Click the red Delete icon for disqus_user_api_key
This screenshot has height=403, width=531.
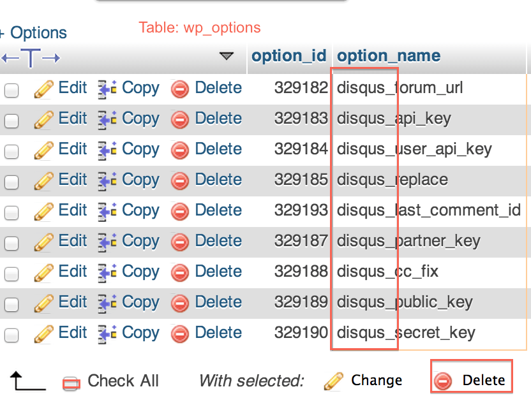coord(179,150)
